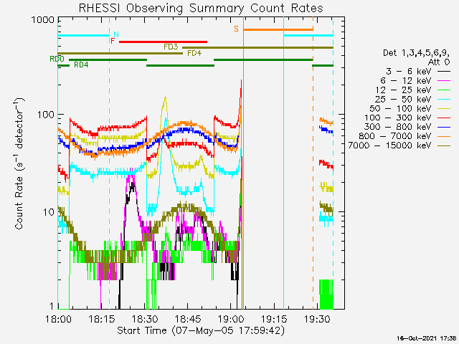
Task: Click the "18:15" time tick label
Action: pos(101,319)
